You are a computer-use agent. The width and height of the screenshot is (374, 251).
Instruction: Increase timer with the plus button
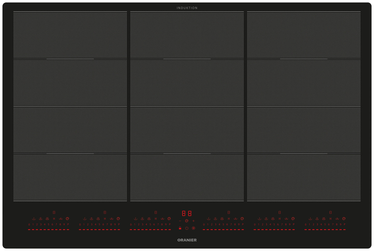tap(193, 221)
